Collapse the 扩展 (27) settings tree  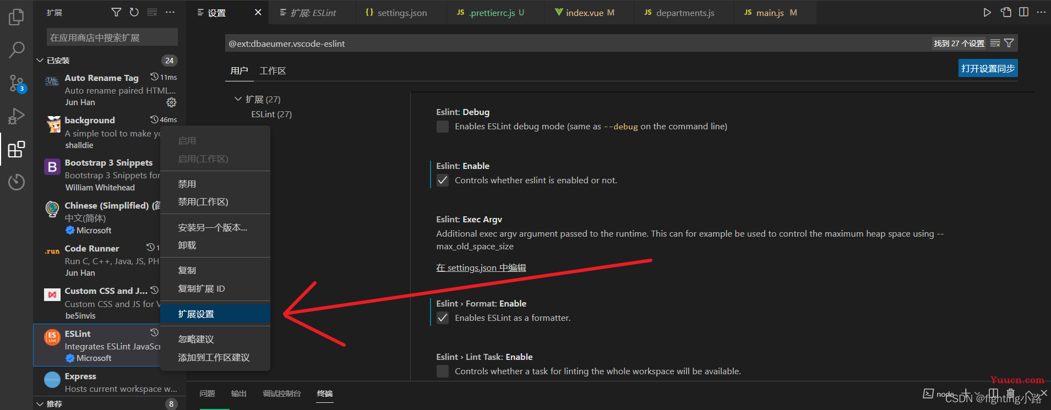point(238,99)
